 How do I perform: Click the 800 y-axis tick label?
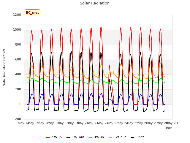[18, 44]
